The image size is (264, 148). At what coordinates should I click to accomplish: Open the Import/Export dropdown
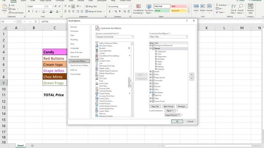click(x=172, y=115)
